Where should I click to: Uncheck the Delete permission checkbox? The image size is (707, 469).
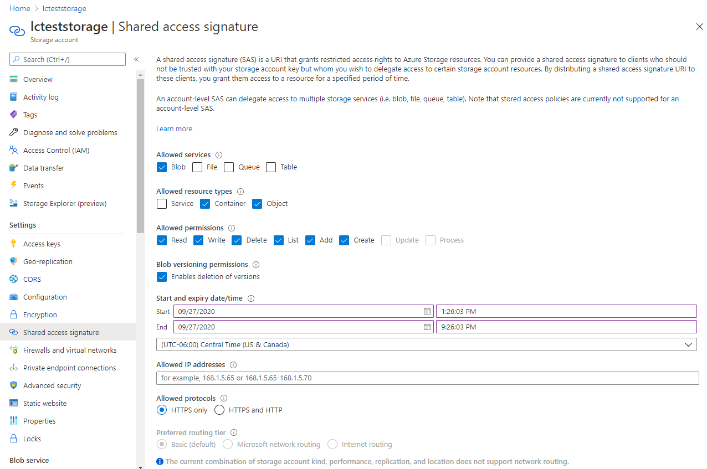click(x=237, y=240)
